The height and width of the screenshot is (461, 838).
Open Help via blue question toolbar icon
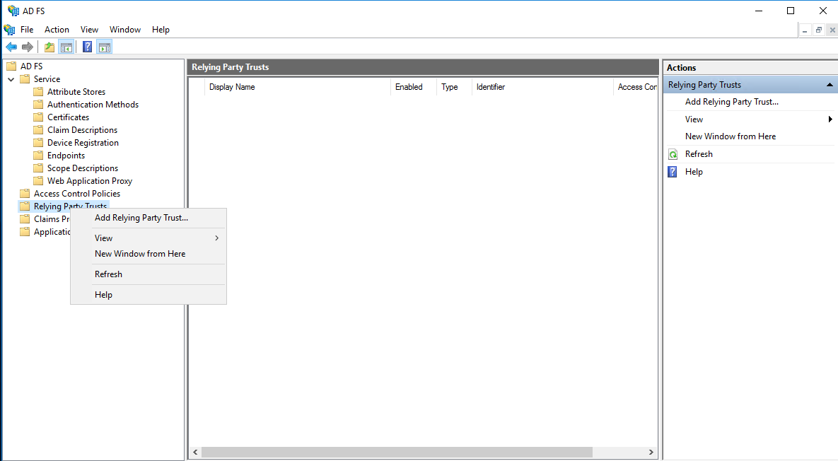pos(87,47)
